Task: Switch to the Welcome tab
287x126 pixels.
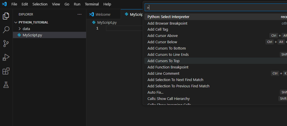Action: [x=103, y=14]
